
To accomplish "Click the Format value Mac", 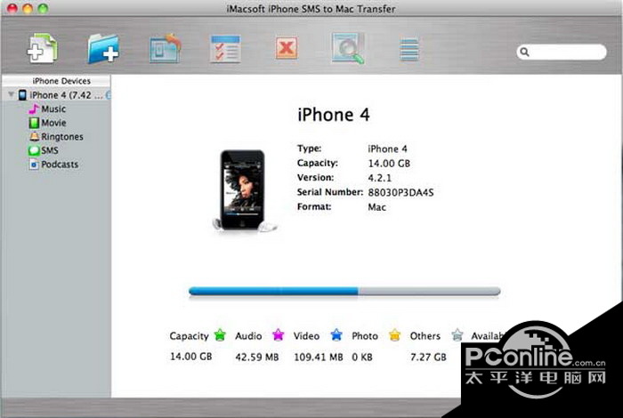I will point(376,207).
